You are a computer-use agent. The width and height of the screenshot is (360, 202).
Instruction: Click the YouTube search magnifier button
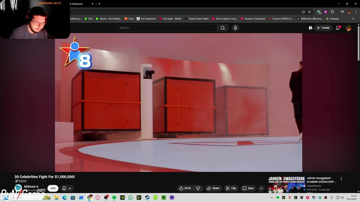click(x=223, y=28)
